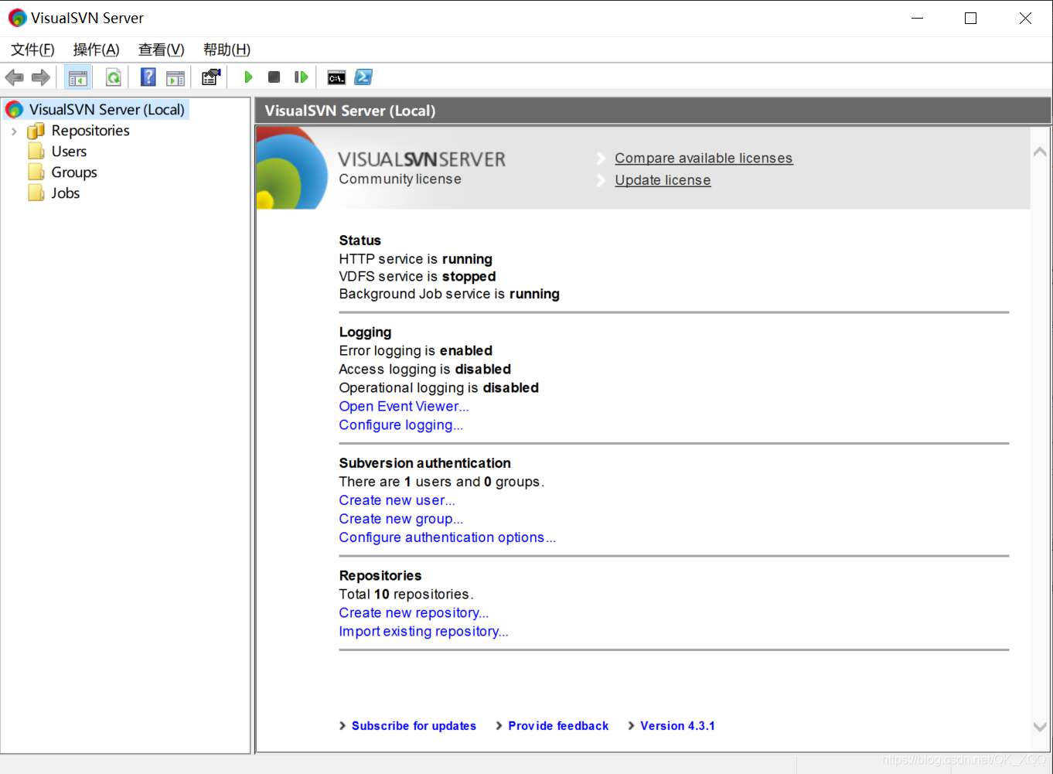Open the command prompt toolbar icon
The image size is (1053, 774).
pyautogui.click(x=336, y=77)
